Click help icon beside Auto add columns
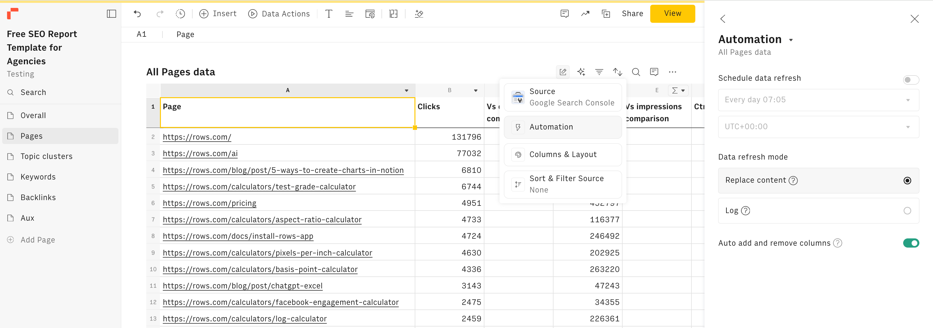 (837, 243)
